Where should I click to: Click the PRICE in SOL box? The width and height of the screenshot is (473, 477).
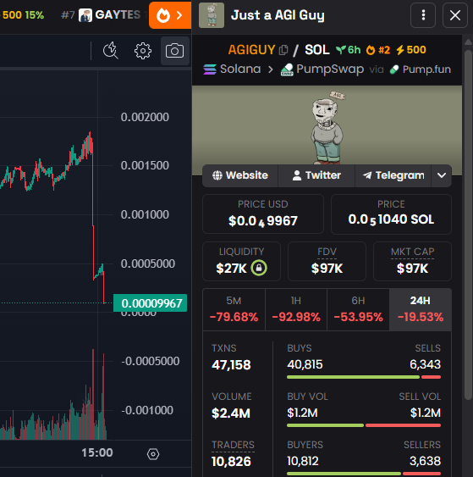(391, 214)
